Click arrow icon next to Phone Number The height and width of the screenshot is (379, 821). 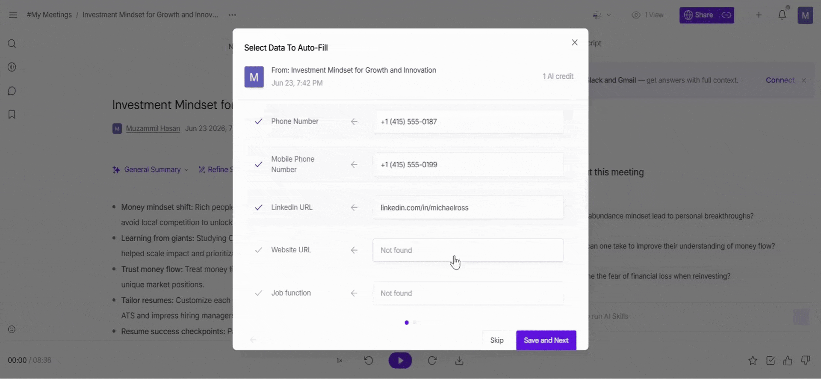354,121
